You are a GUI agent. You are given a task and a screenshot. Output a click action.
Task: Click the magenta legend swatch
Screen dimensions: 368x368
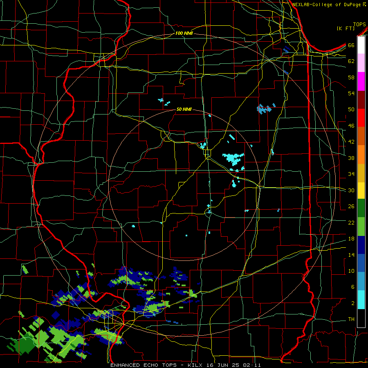(x=361, y=81)
